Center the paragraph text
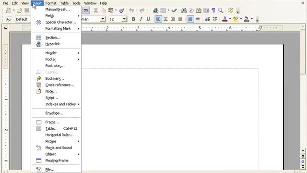This screenshot has width=307, height=173. [165, 19]
